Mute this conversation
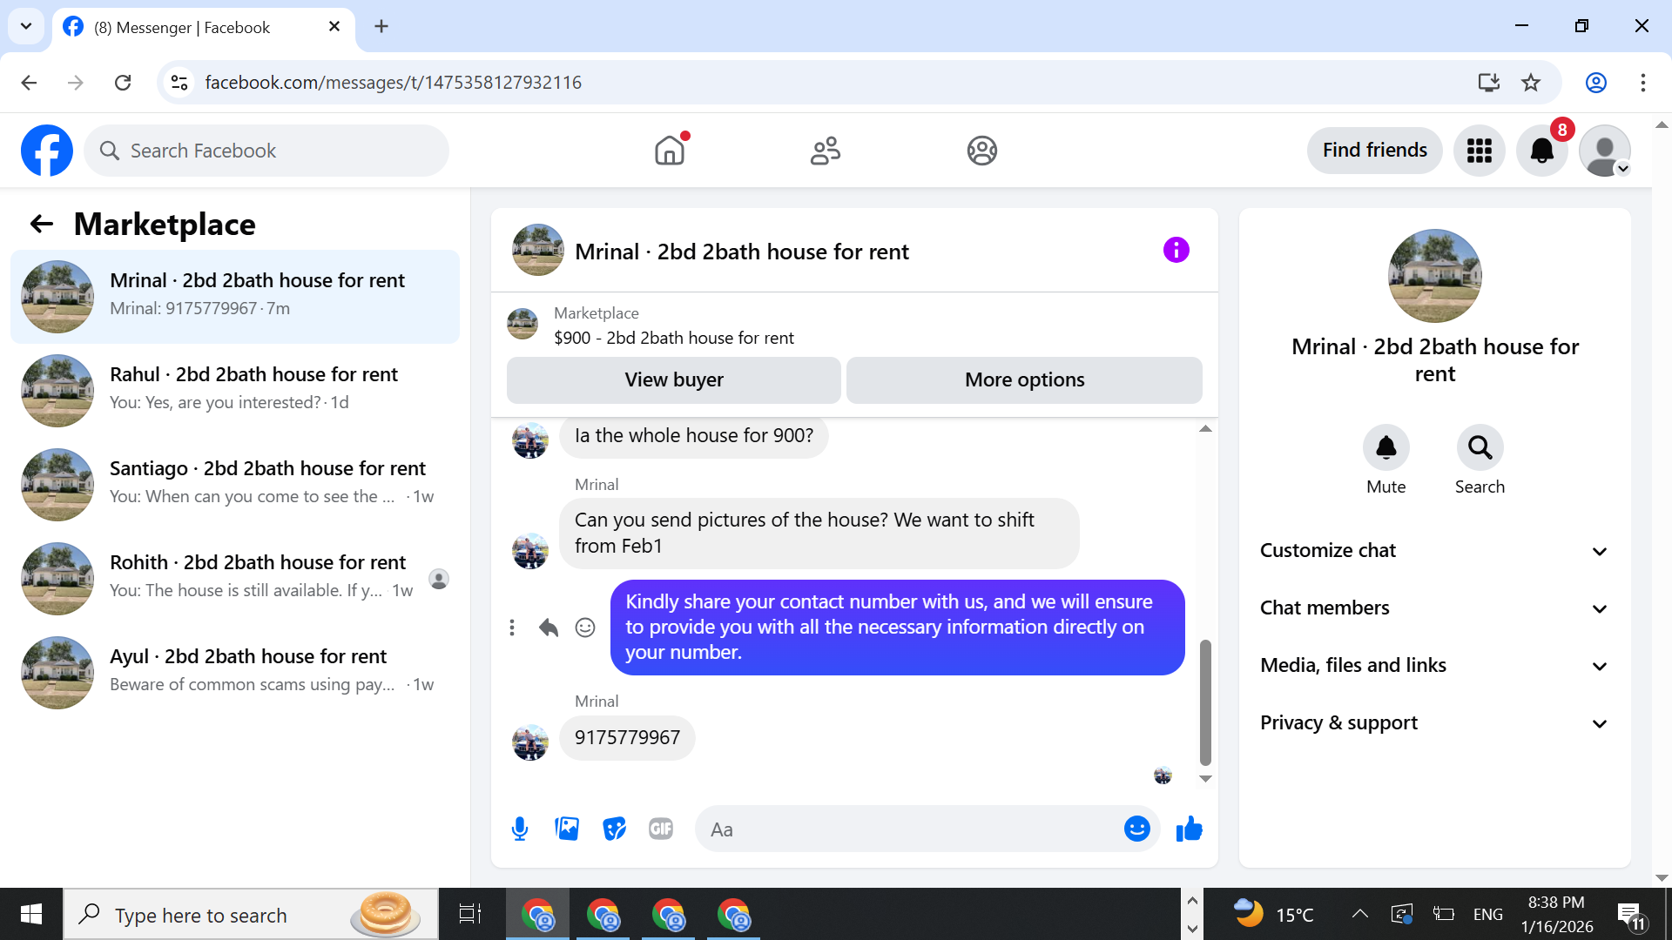Screen dimensions: 1672x940 [x=1385, y=447]
